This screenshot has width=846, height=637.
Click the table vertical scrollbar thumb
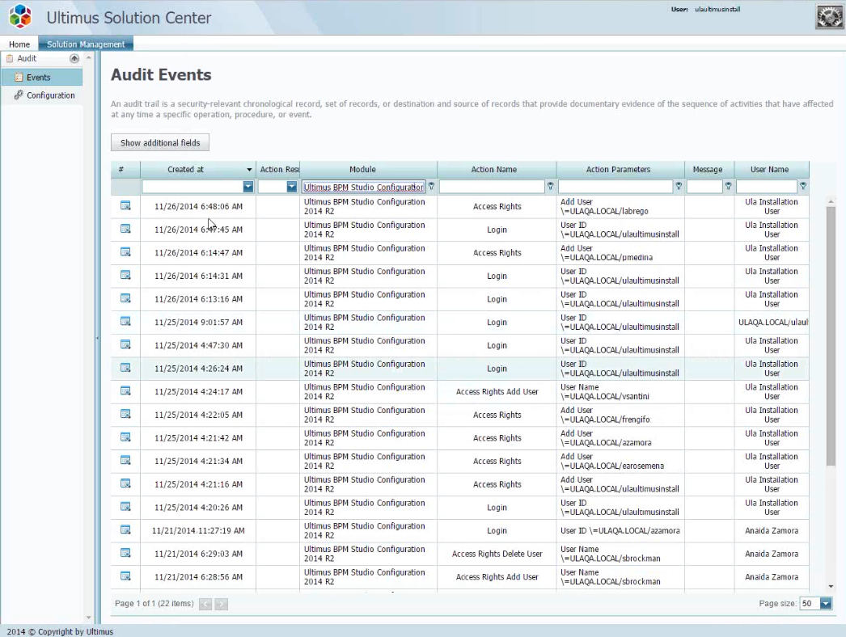[x=831, y=335]
